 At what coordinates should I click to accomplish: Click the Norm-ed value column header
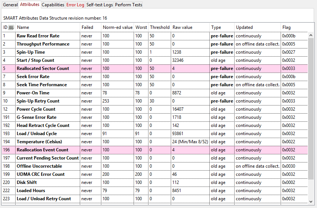tap(117, 27)
